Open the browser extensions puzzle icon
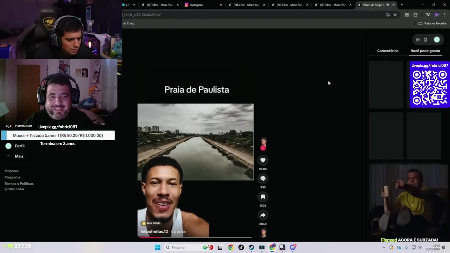 415,15
